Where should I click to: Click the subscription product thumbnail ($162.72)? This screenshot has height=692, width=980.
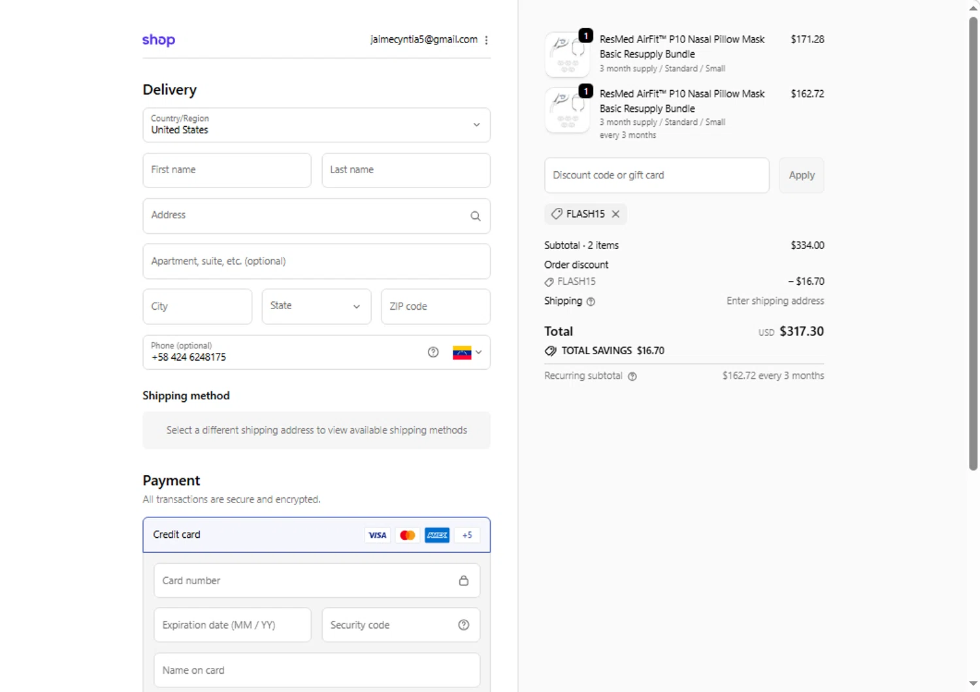pos(567,110)
